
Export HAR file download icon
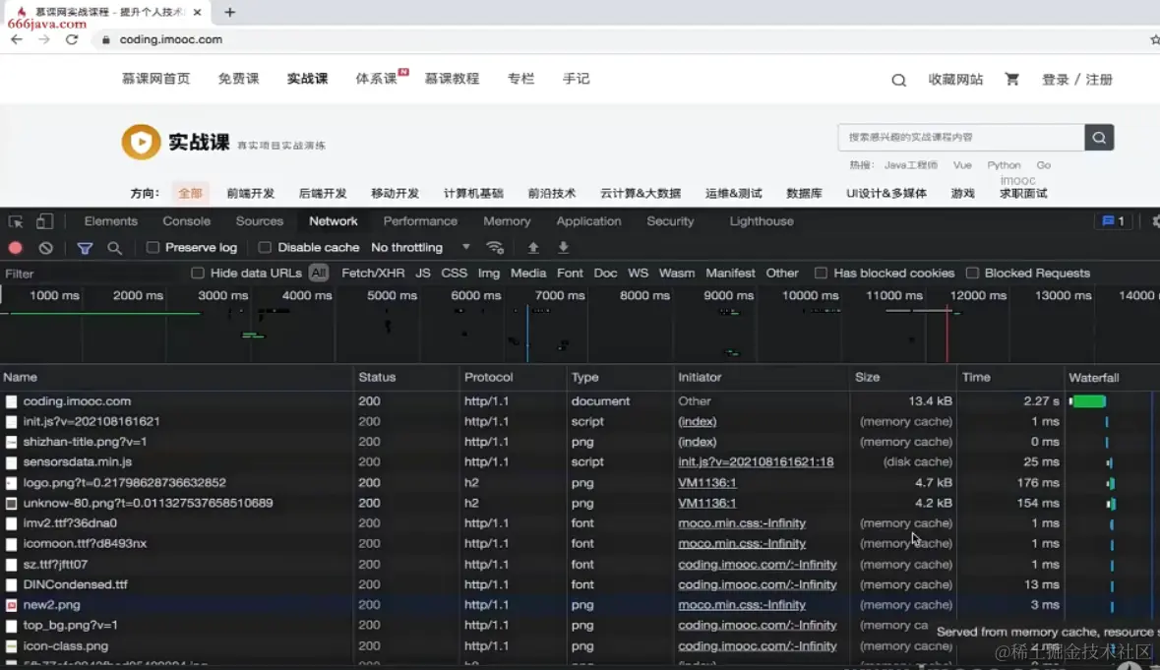[563, 248]
